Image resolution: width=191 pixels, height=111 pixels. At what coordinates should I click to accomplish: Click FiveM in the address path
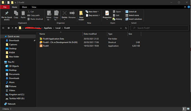(x=67, y=28)
